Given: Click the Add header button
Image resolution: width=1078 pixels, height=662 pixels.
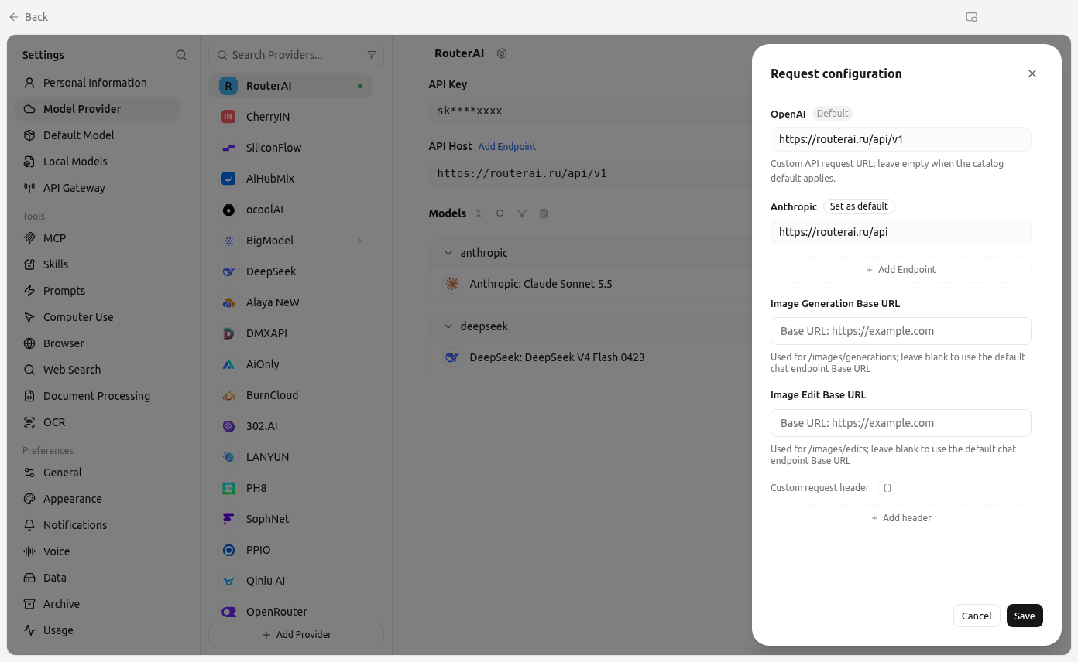Looking at the screenshot, I should 901,518.
